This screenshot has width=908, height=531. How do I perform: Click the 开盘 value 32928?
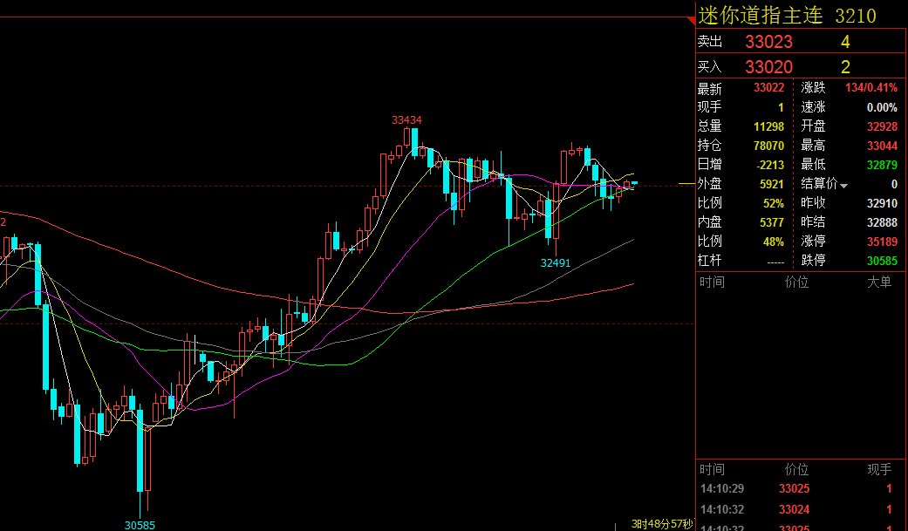[882, 126]
